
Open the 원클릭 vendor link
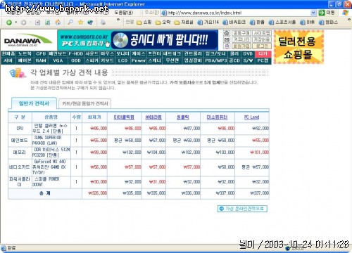click(183, 117)
